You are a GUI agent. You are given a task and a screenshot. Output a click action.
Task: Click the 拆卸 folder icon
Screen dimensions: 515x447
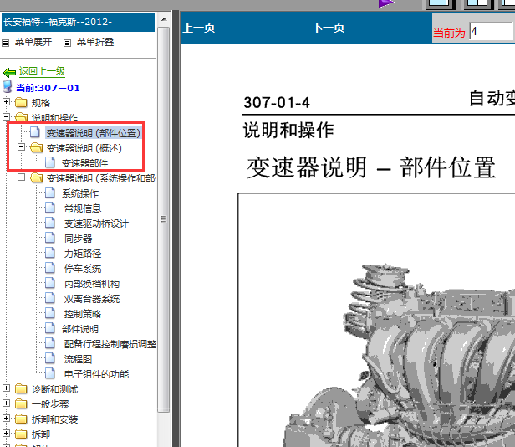point(21,434)
